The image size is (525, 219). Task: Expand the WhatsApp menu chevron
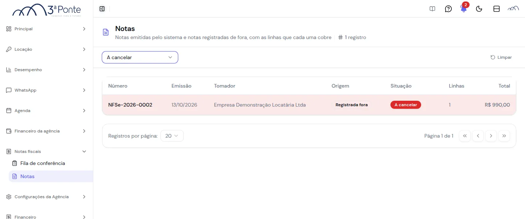click(84, 90)
